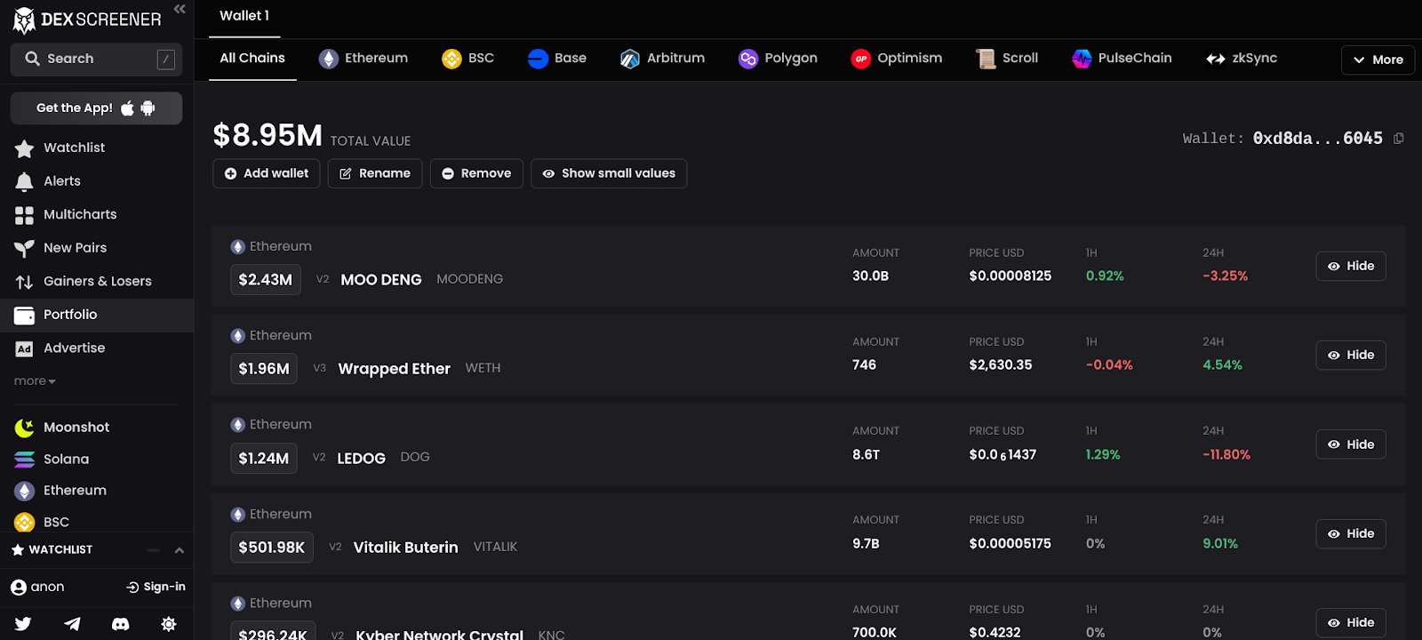Filter by Base chain tab
The width and height of the screenshot is (1422, 640).
pyautogui.click(x=556, y=59)
